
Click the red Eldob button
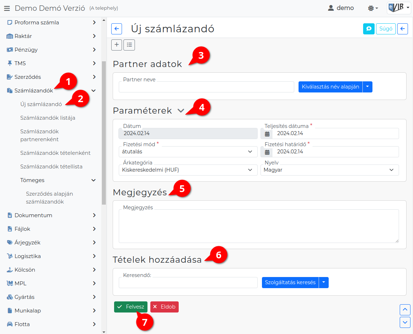click(x=164, y=307)
